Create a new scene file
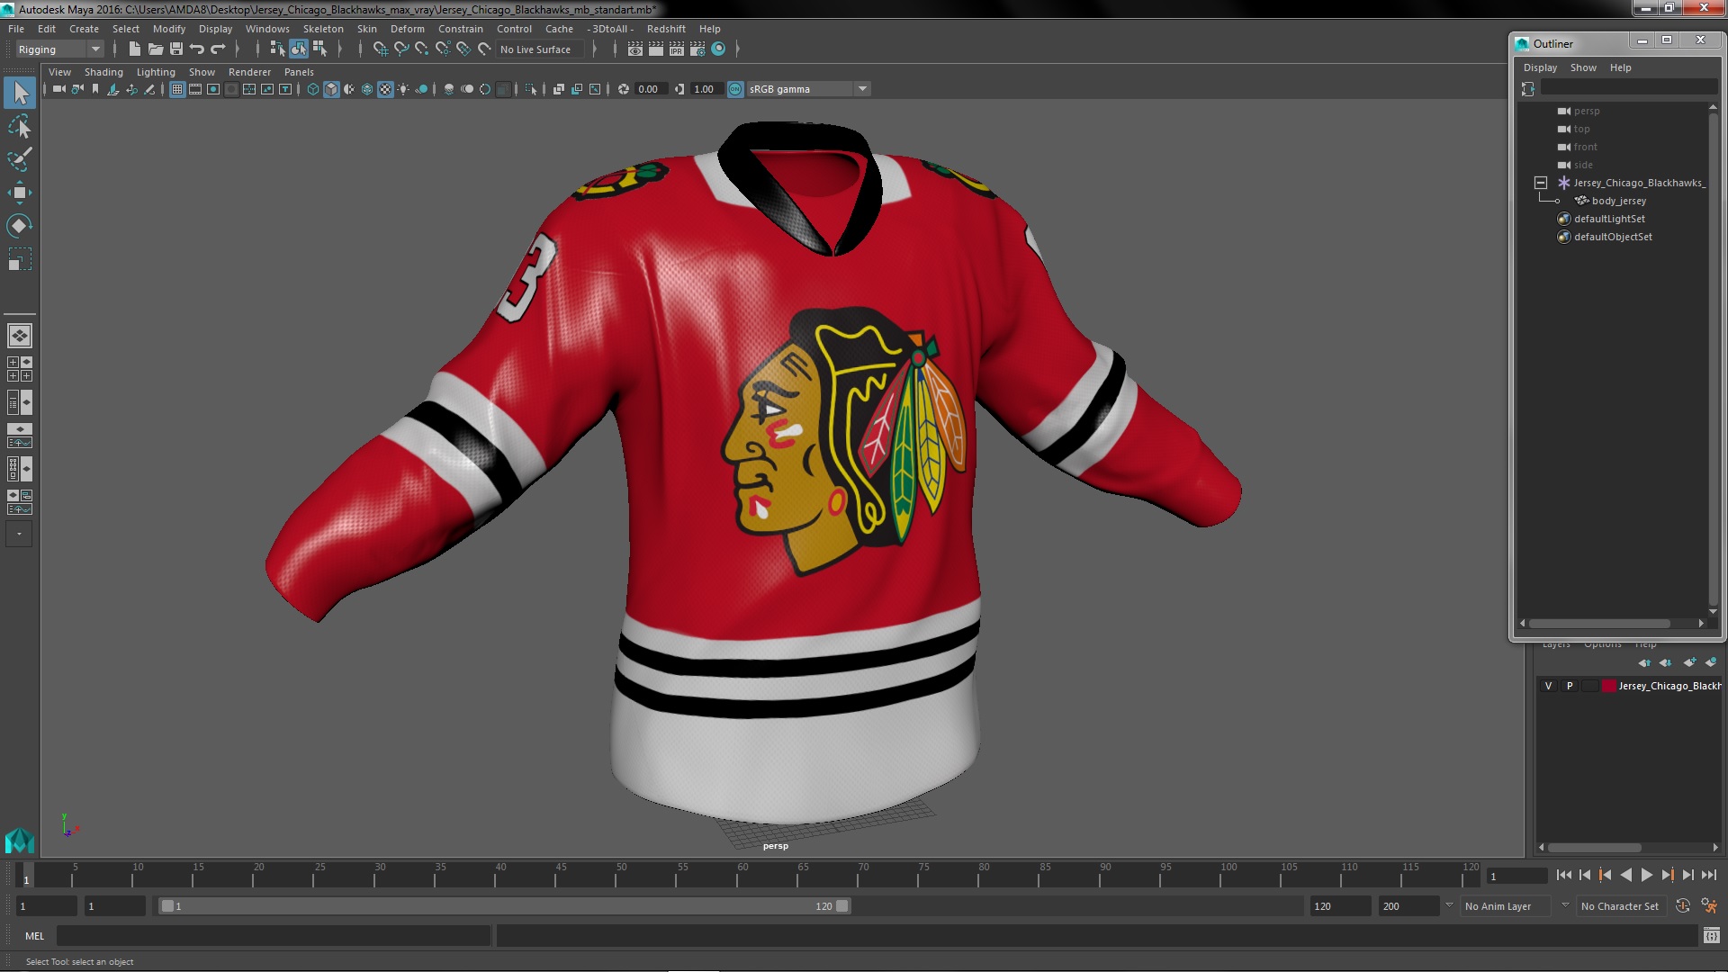Viewport: 1728px width, 972px height. (x=135, y=49)
